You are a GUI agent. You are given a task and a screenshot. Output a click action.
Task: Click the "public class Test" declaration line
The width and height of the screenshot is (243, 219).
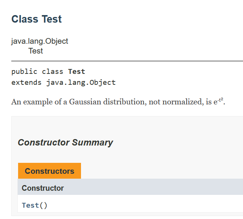48,72
